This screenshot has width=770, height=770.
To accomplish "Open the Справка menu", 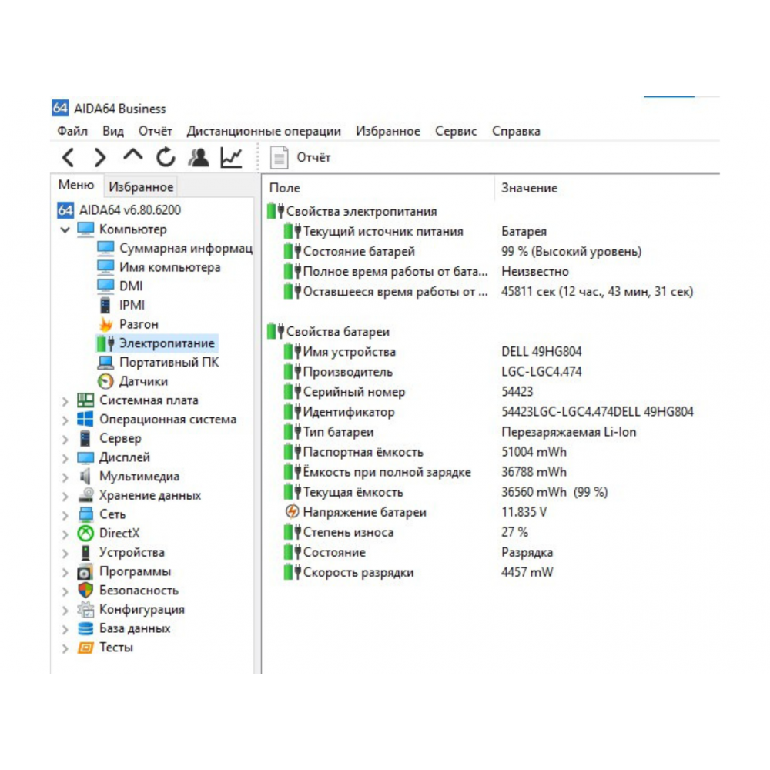I will [x=516, y=131].
